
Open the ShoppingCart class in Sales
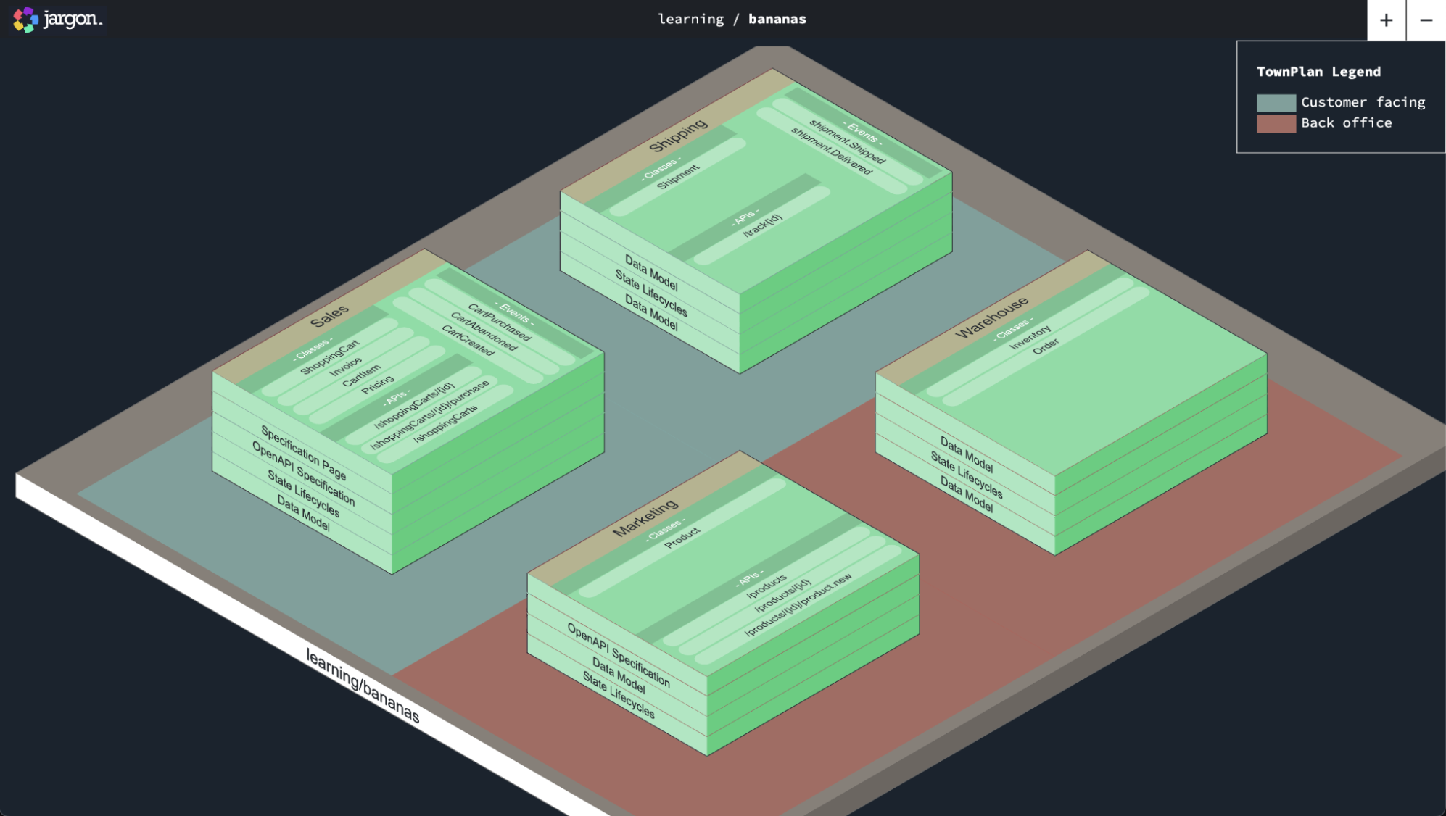[x=330, y=357]
